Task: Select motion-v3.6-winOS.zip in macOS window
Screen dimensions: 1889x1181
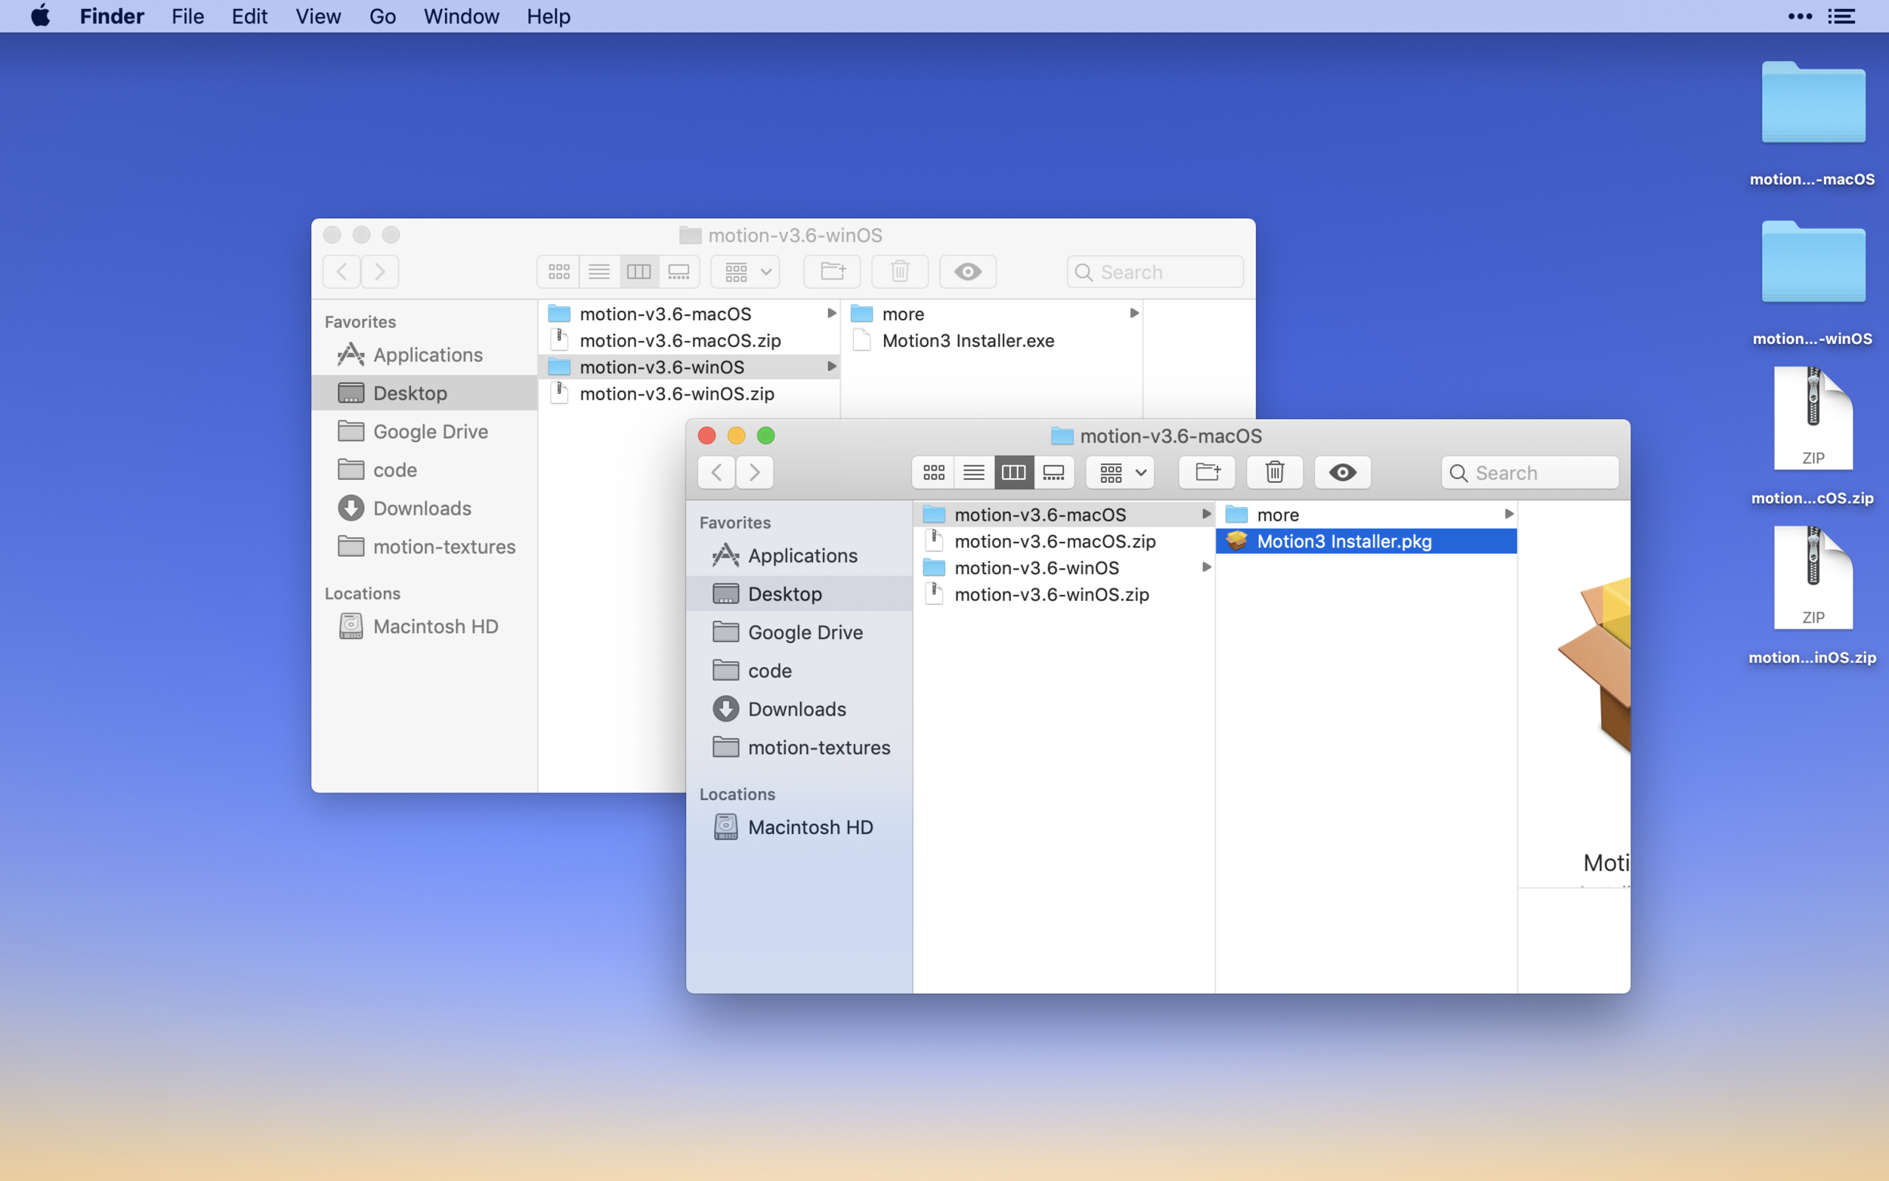Action: point(1063,594)
